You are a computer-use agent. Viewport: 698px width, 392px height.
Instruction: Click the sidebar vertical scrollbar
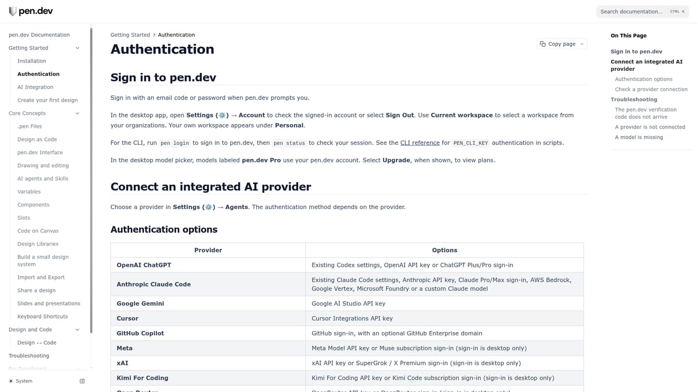(x=91, y=180)
